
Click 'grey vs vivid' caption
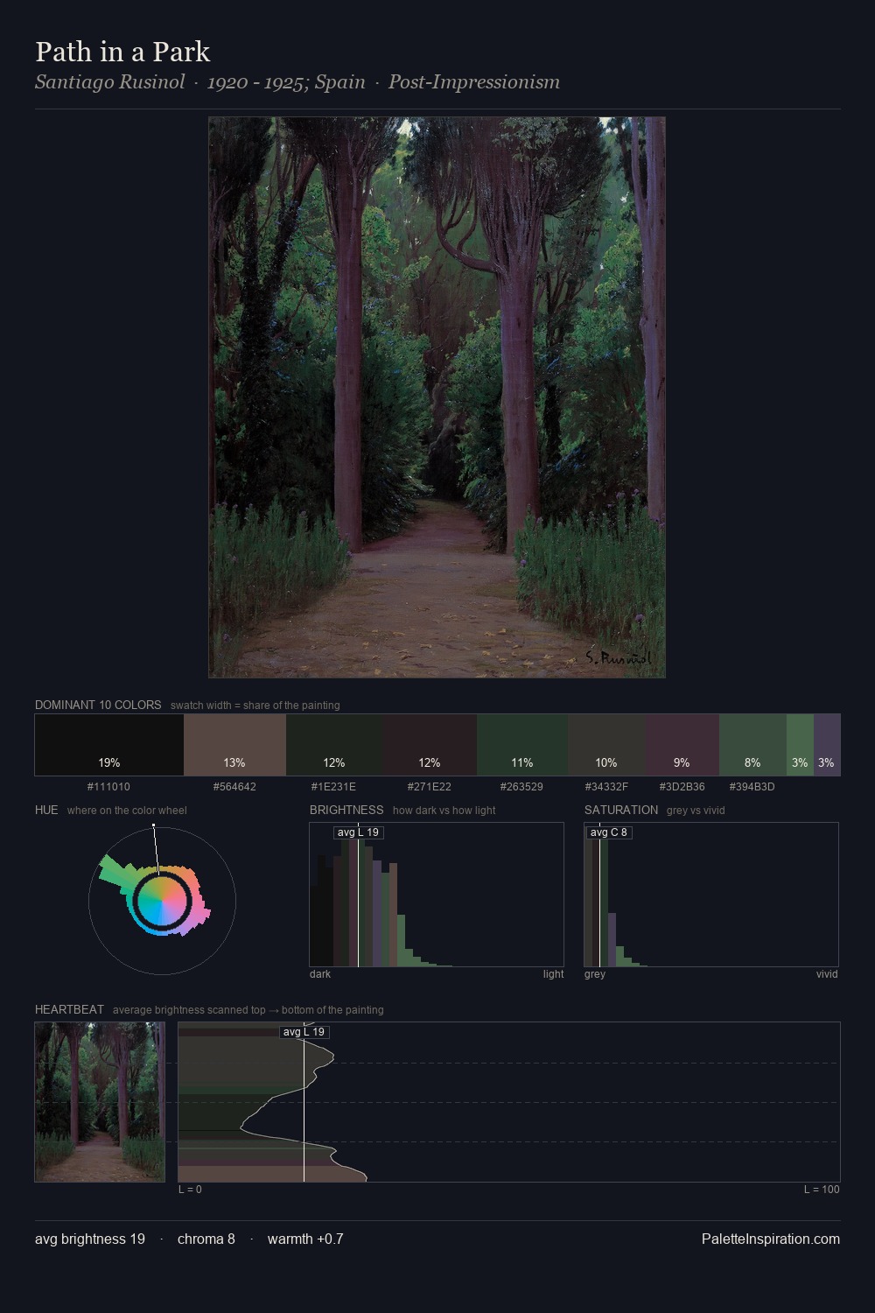[696, 811]
